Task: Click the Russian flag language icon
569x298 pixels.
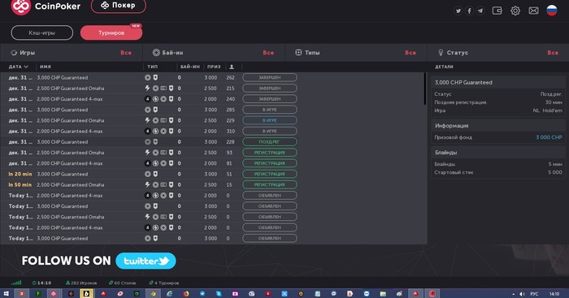Action: pyautogui.click(x=552, y=11)
